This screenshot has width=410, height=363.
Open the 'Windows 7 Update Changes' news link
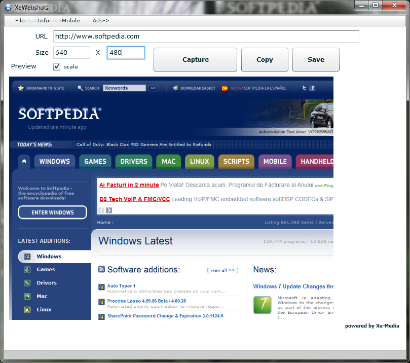[x=293, y=286]
